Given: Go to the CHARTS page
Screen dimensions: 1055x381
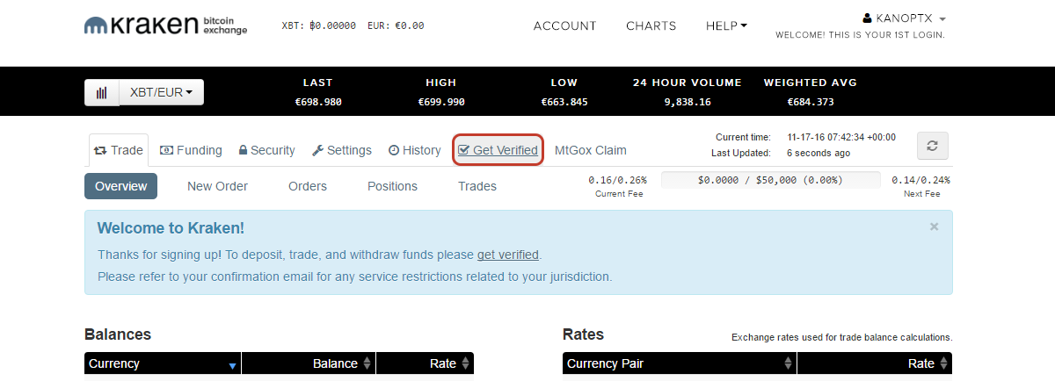Looking at the screenshot, I should [651, 25].
